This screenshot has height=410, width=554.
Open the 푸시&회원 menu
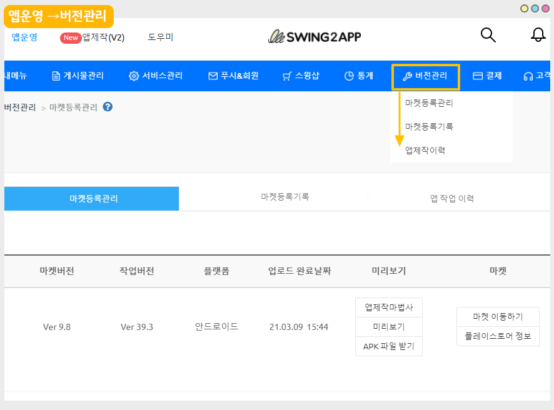click(233, 76)
